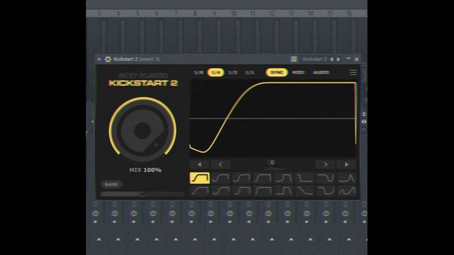Click the mixer track 6 fader
This screenshot has width=454, height=255.
click(161, 36)
